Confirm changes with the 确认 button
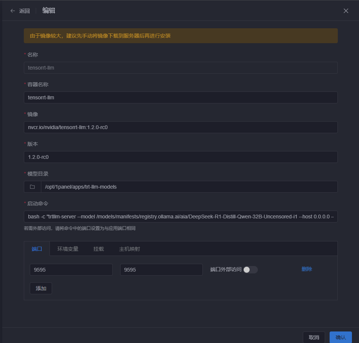Image resolution: width=359 pixels, height=343 pixels. 340,337
